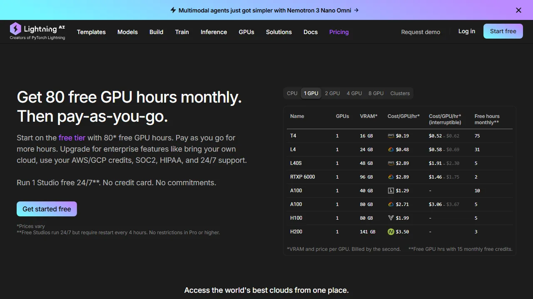Click the Google Cloud icon in RTXP 6000 row
Viewport: 533px width, 299px height.
(391, 177)
